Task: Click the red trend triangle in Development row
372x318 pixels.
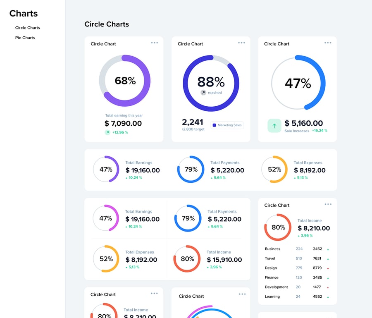Action: click(328, 287)
